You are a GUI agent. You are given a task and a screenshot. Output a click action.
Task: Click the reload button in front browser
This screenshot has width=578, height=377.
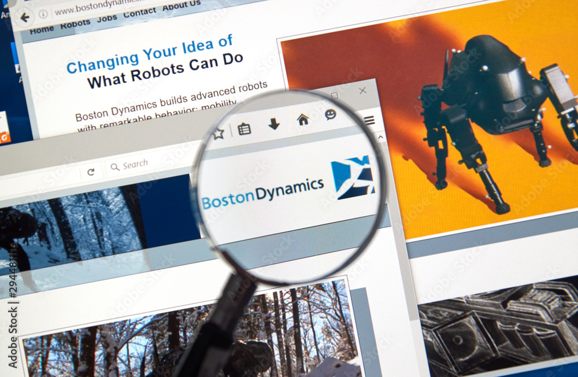pyautogui.click(x=91, y=172)
